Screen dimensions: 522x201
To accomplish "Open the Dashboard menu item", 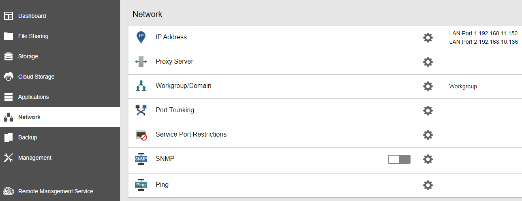I will pos(32,16).
